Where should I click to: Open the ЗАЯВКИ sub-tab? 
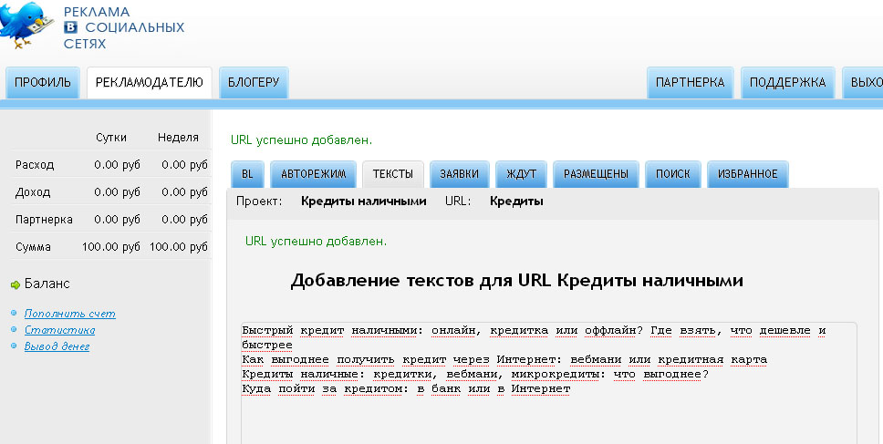pyautogui.click(x=460, y=174)
